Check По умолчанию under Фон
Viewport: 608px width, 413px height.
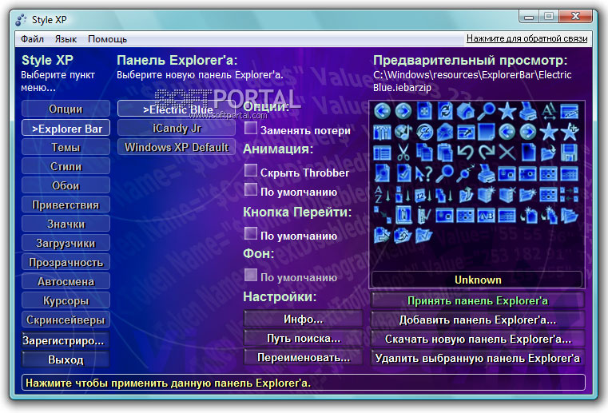click(251, 275)
